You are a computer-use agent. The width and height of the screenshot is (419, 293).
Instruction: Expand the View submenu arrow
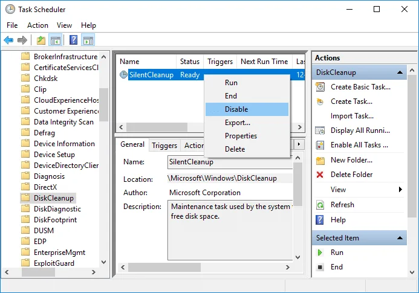pos(400,190)
